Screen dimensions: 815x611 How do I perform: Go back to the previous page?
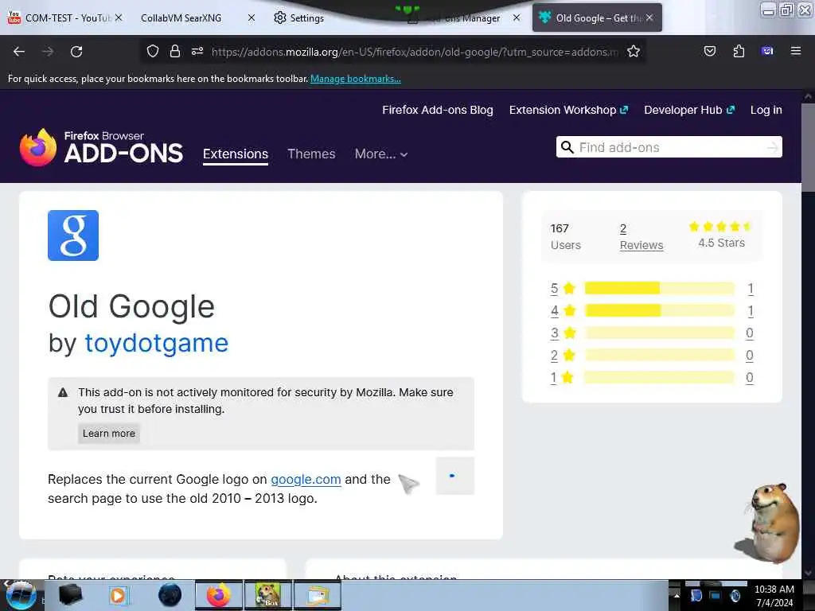click(x=19, y=52)
